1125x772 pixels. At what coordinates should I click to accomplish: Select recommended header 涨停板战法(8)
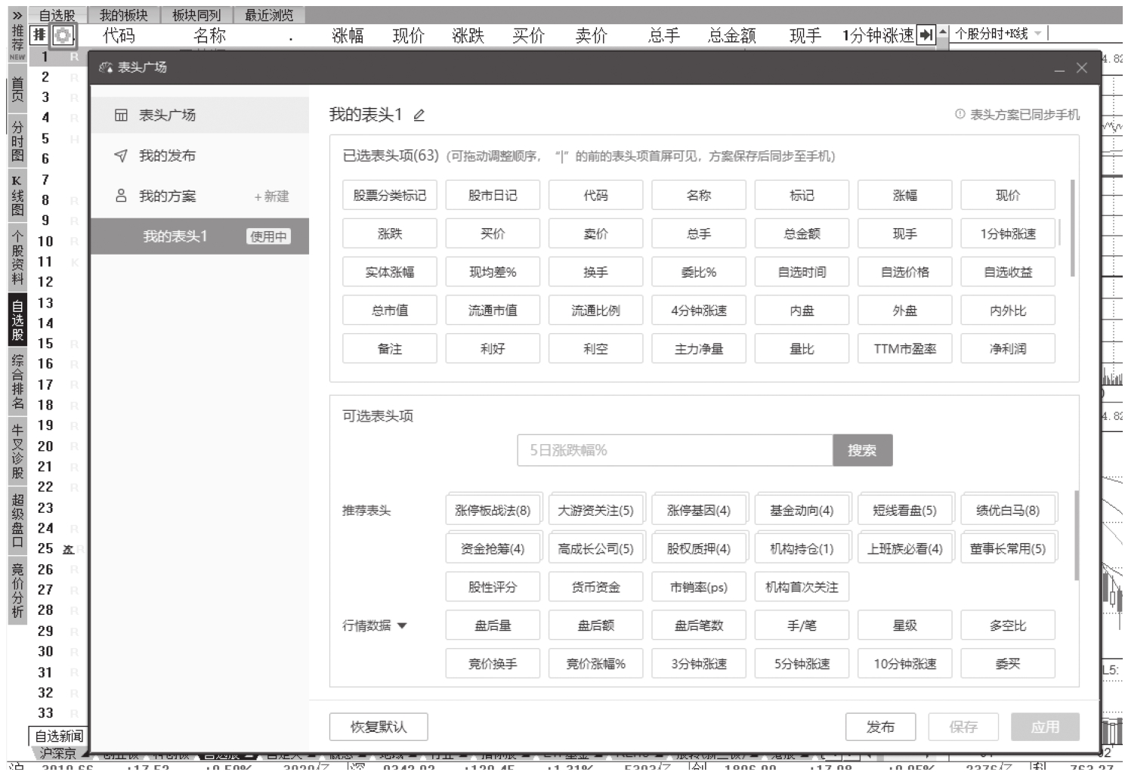tap(493, 511)
